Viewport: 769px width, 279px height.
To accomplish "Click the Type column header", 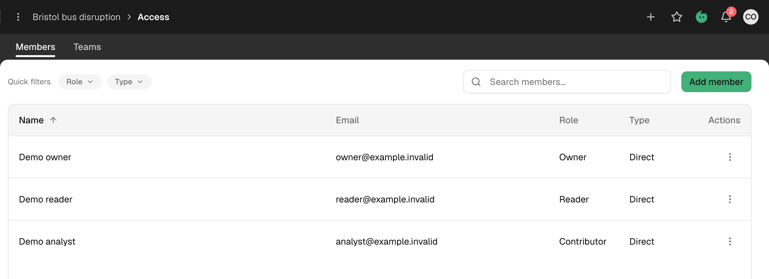I will pos(639,120).
